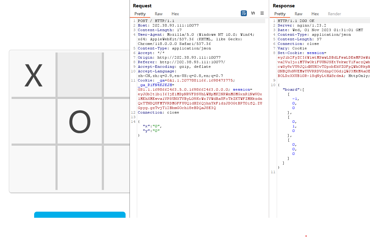Click the '"board":[' JSON key

294,89
